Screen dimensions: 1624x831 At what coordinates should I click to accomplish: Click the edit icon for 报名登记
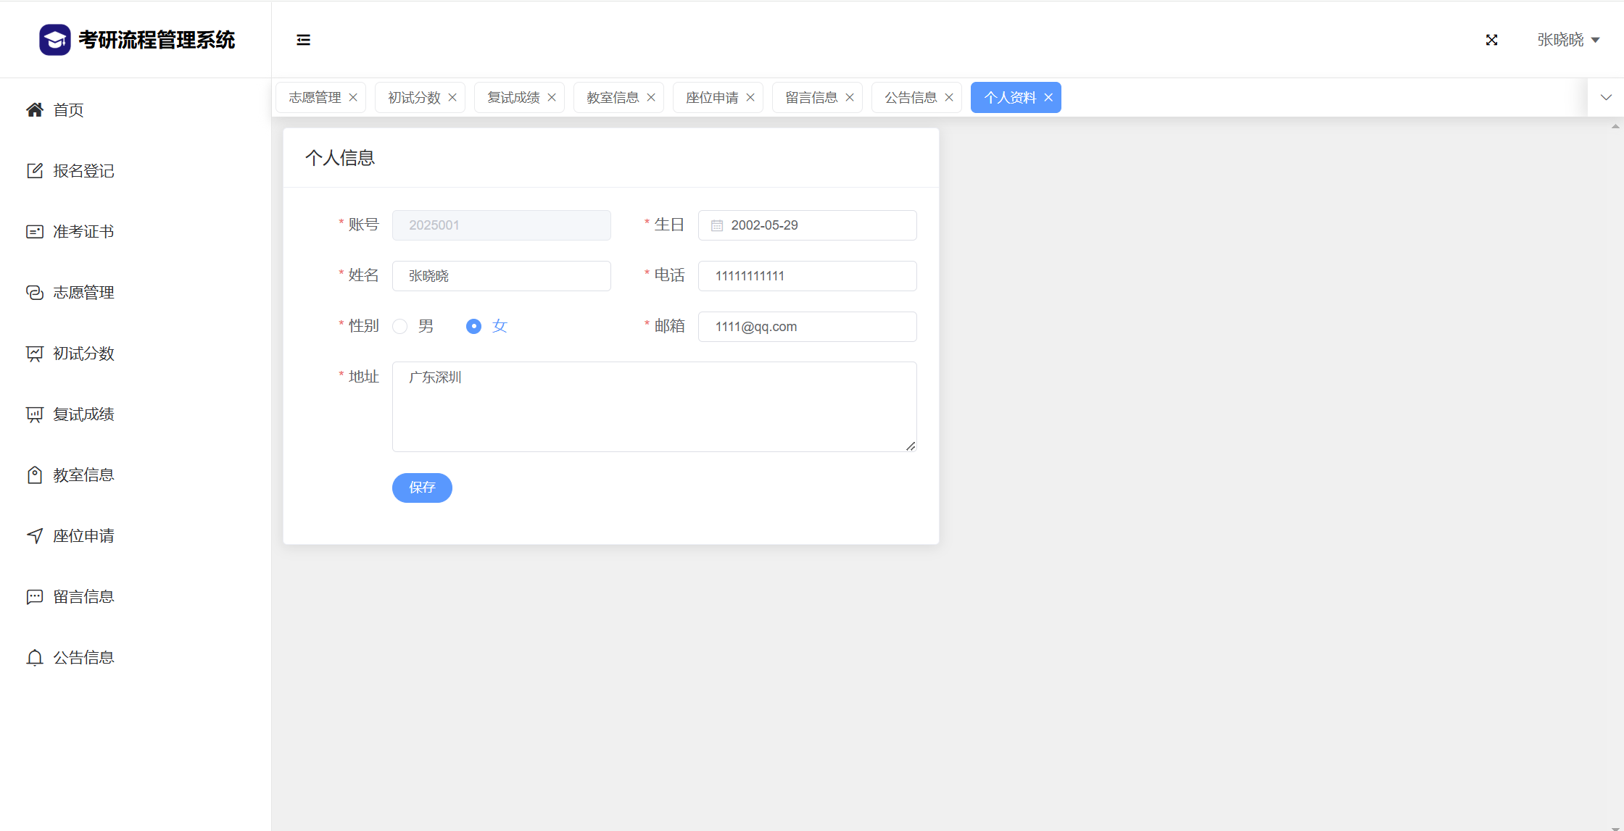pos(34,170)
